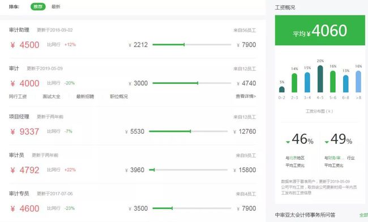Viewport: 368px width, 222px height.
Task: Open the 面试大全 tab under 审计
Action: (52, 96)
